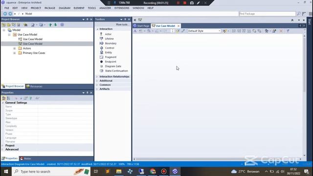
Task: Click the line width stepper arrows
Action: (173, 31)
